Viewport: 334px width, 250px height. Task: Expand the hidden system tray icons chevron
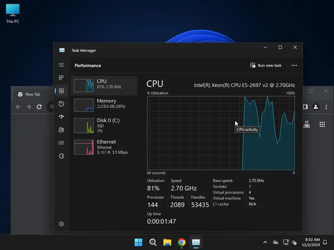click(x=265, y=242)
